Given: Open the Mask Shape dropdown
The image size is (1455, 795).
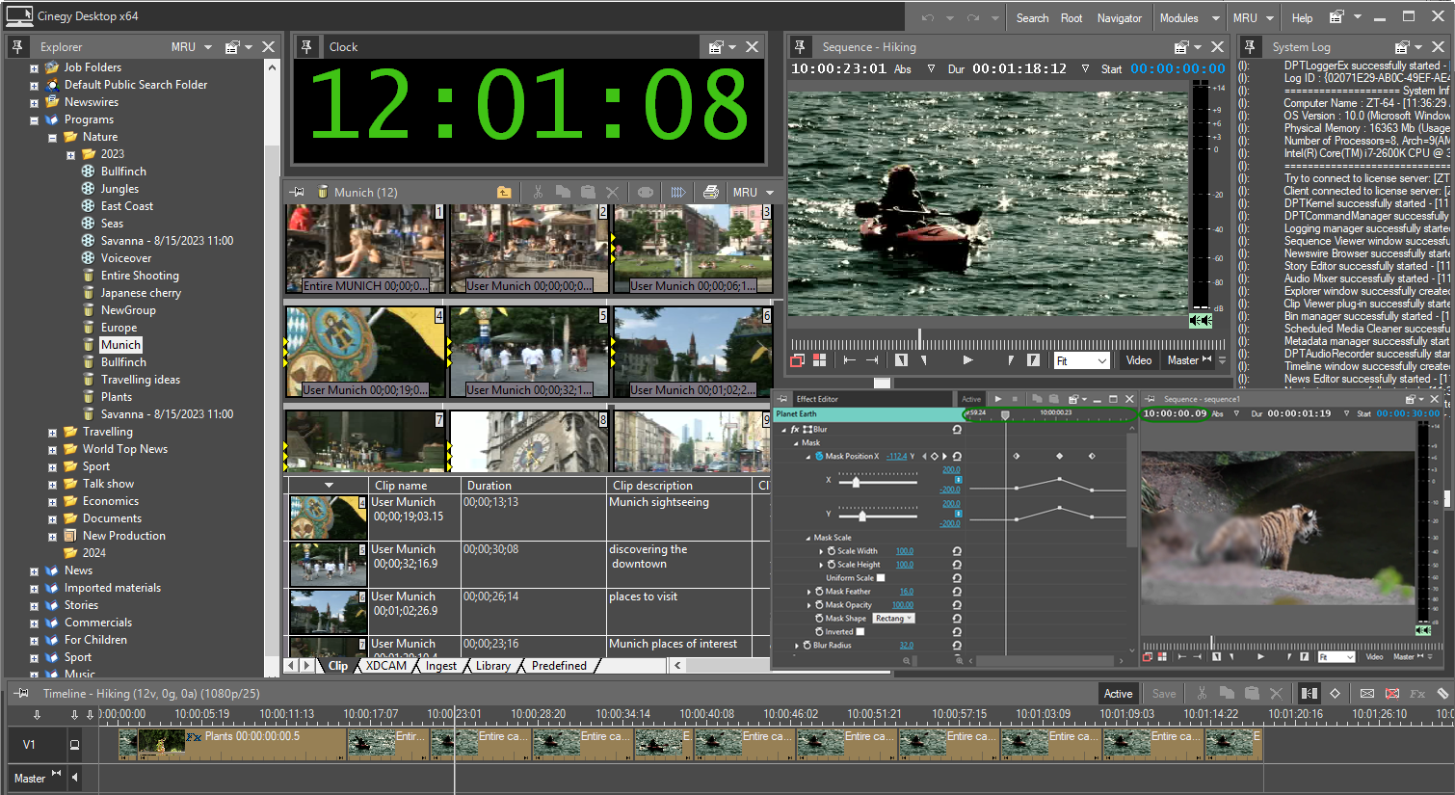Looking at the screenshot, I should tap(893, 619).
